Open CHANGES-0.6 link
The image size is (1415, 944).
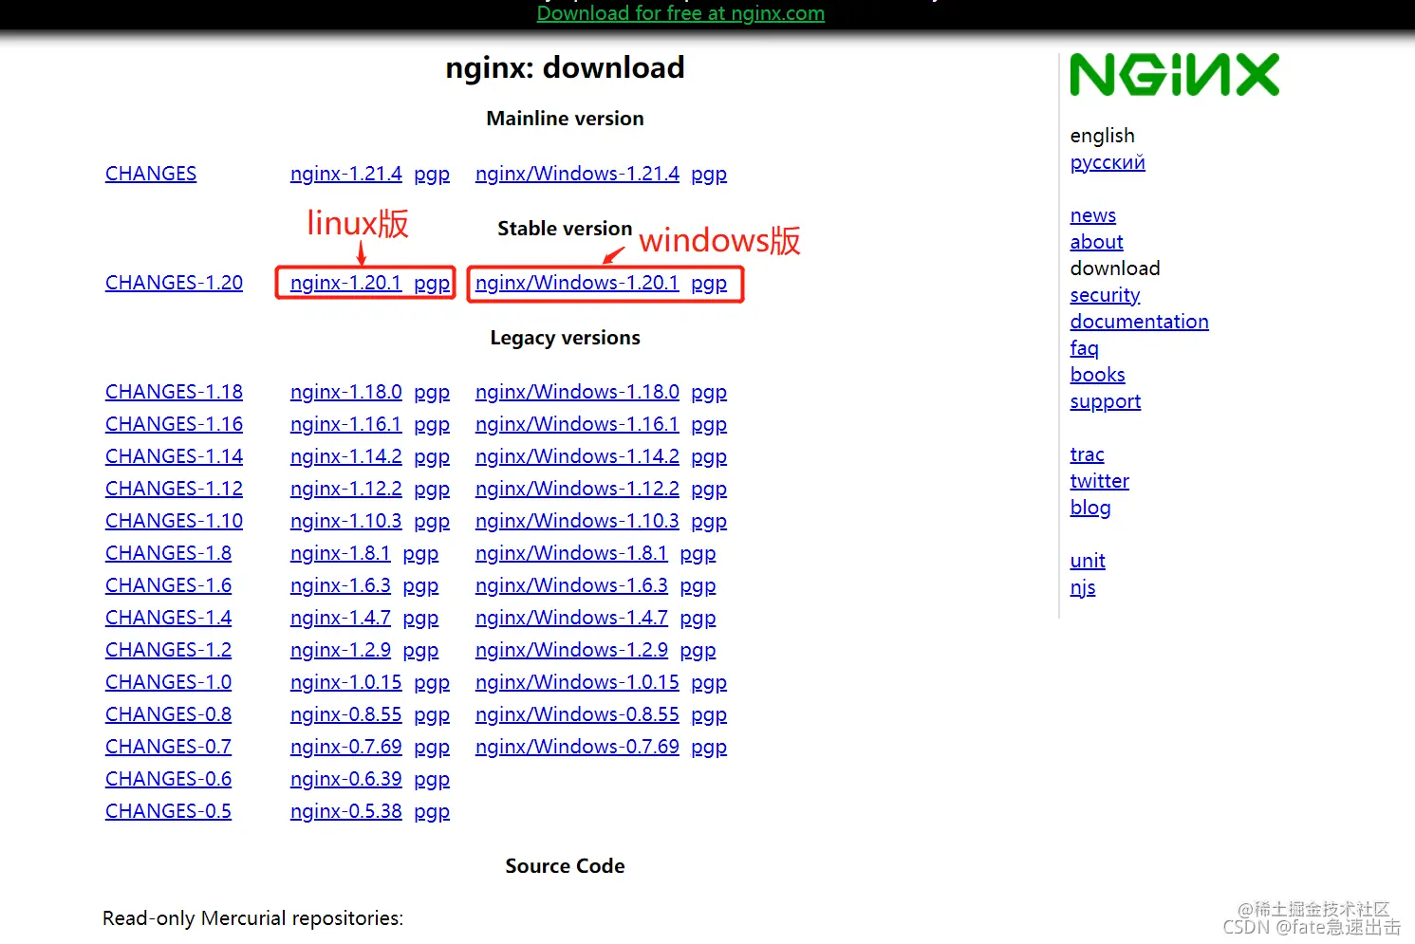coord(168,779)
